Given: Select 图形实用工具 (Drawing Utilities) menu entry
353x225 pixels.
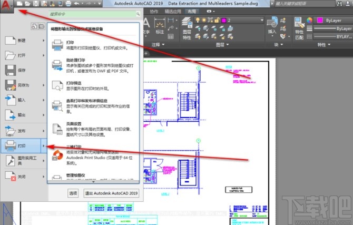Looking at the screenshot, I should pyautogui.click(x=25, y=161).
